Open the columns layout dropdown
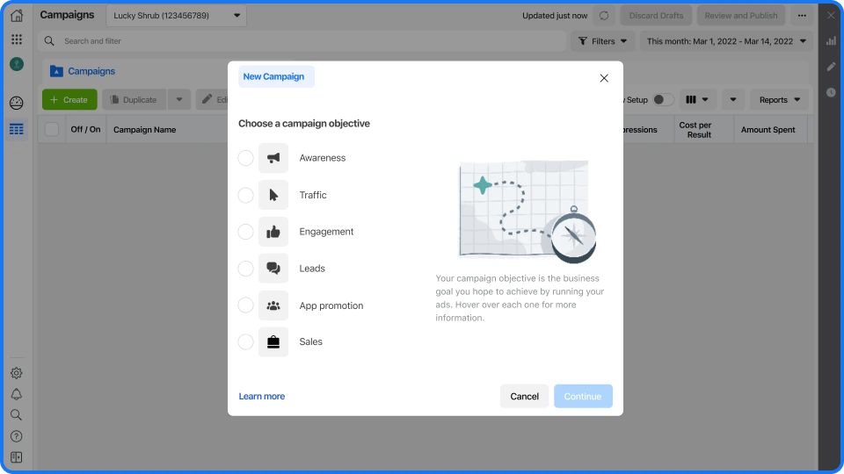844x474 pixels. pyautogui.click(x=697, y=100)
